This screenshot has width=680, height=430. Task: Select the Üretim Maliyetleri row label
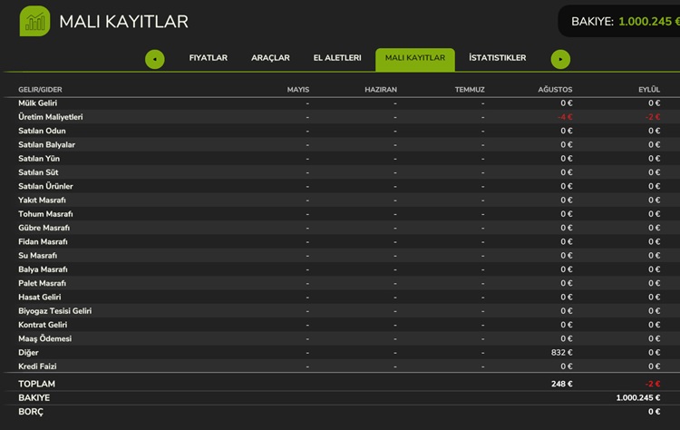pos(51,117)
